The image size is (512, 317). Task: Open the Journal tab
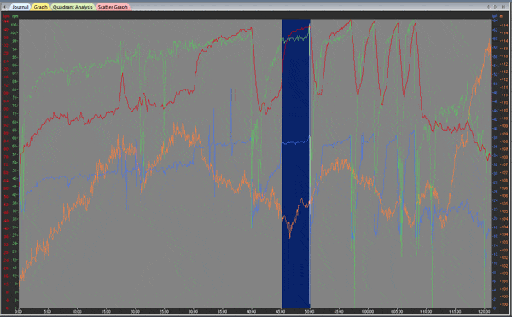point(20,7)
